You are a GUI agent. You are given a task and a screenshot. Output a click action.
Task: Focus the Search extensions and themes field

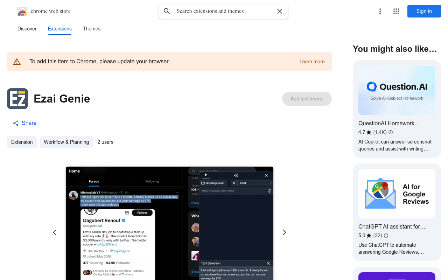pyautogui.click(x=224, y=11)
